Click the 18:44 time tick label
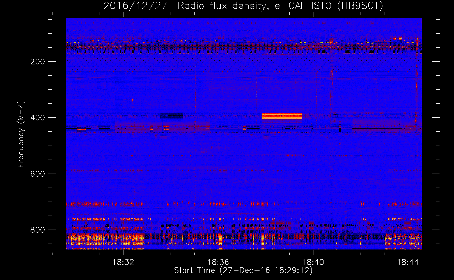454x280 pixels. 408,262
